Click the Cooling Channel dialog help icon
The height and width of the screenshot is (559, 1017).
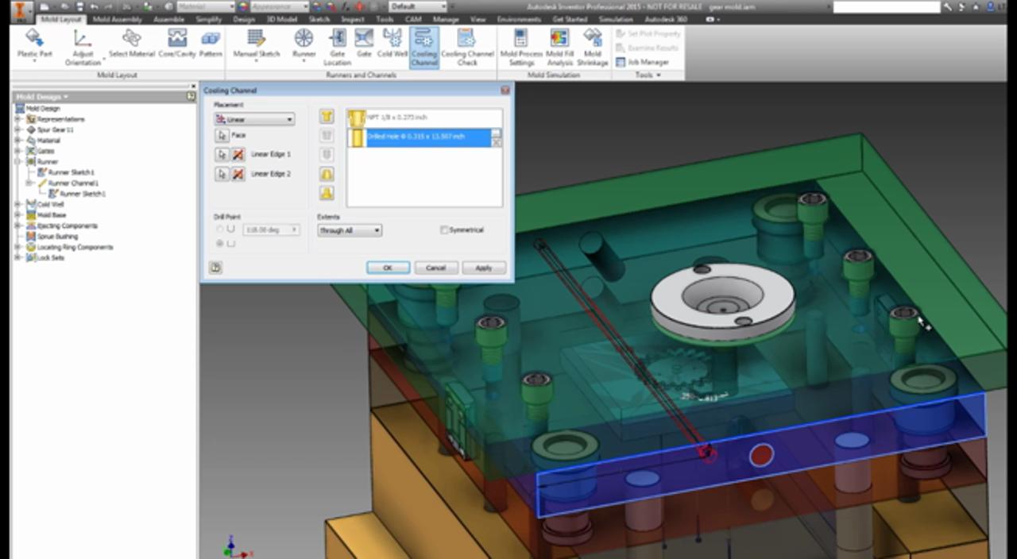(215, 268)
